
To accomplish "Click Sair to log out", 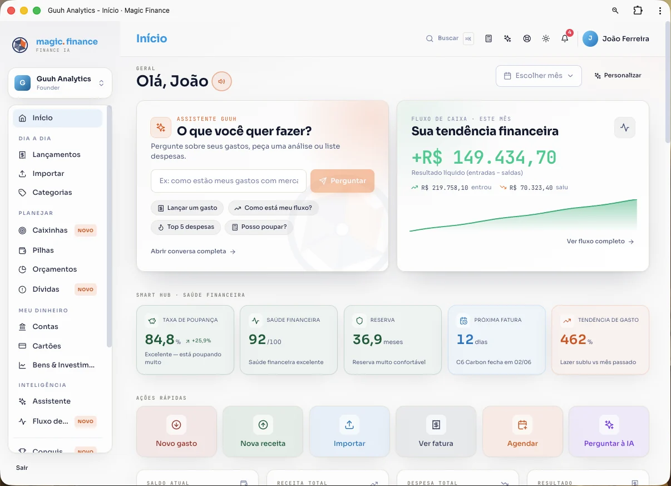I will click(x=22, y=468).
